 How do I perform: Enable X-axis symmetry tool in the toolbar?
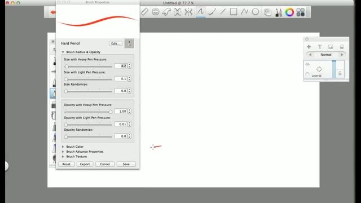click(178, 12)
